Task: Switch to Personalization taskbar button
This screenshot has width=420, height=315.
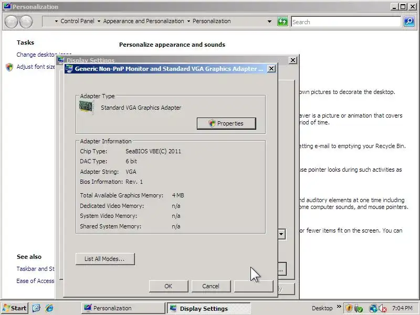Action: [123, 308]
